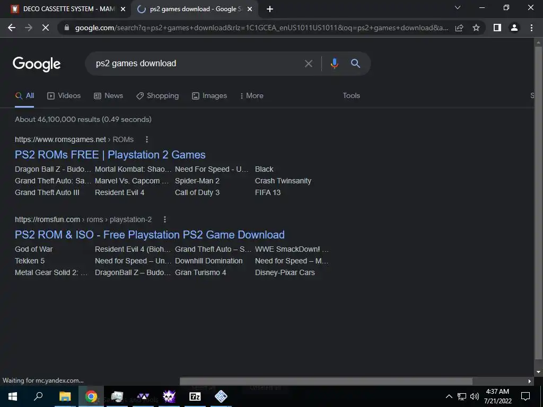Viewport: 543px width, 407px height.
Task: Open PS2 ROM & ISO Free Playstation result
Action: (150, 235)
